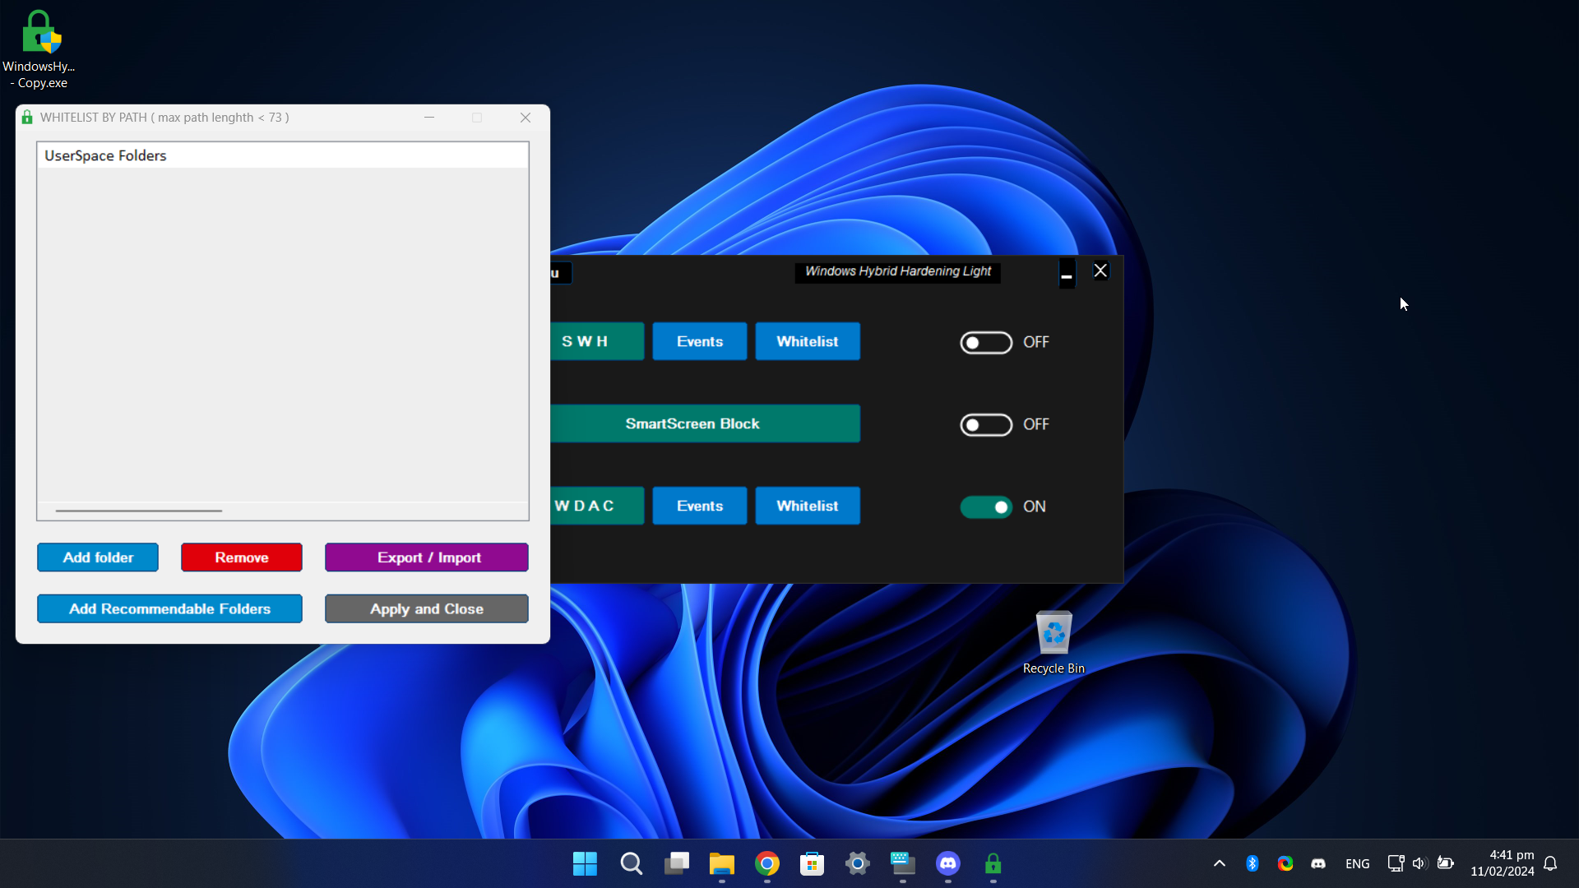Open Discord from the taskbar
This screenshot has height=888, width=1579.
click(x=948, y=863)
